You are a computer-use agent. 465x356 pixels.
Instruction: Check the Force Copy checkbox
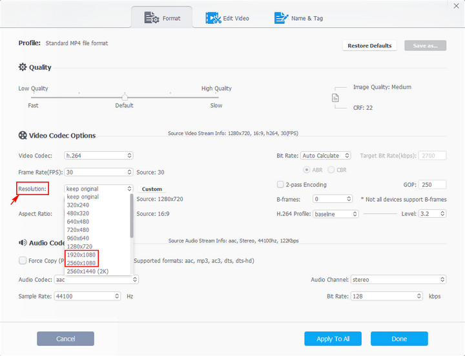coord(23,261)
